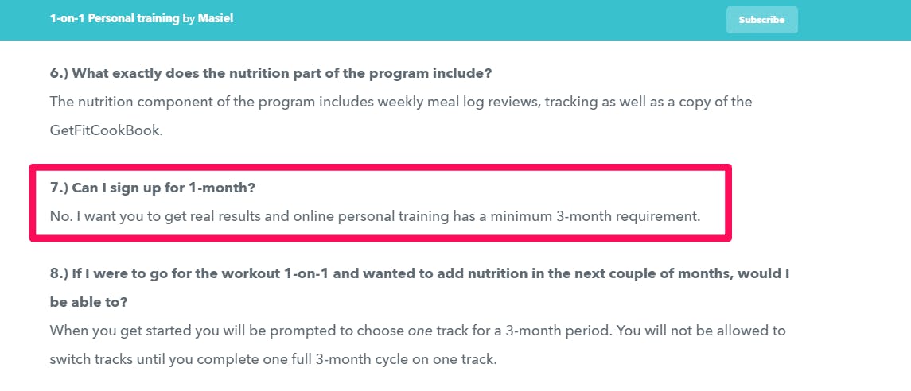Screen dimensions: 911x391
Task: Click the 'be able to?' heading line
Action: coord(89,302)
